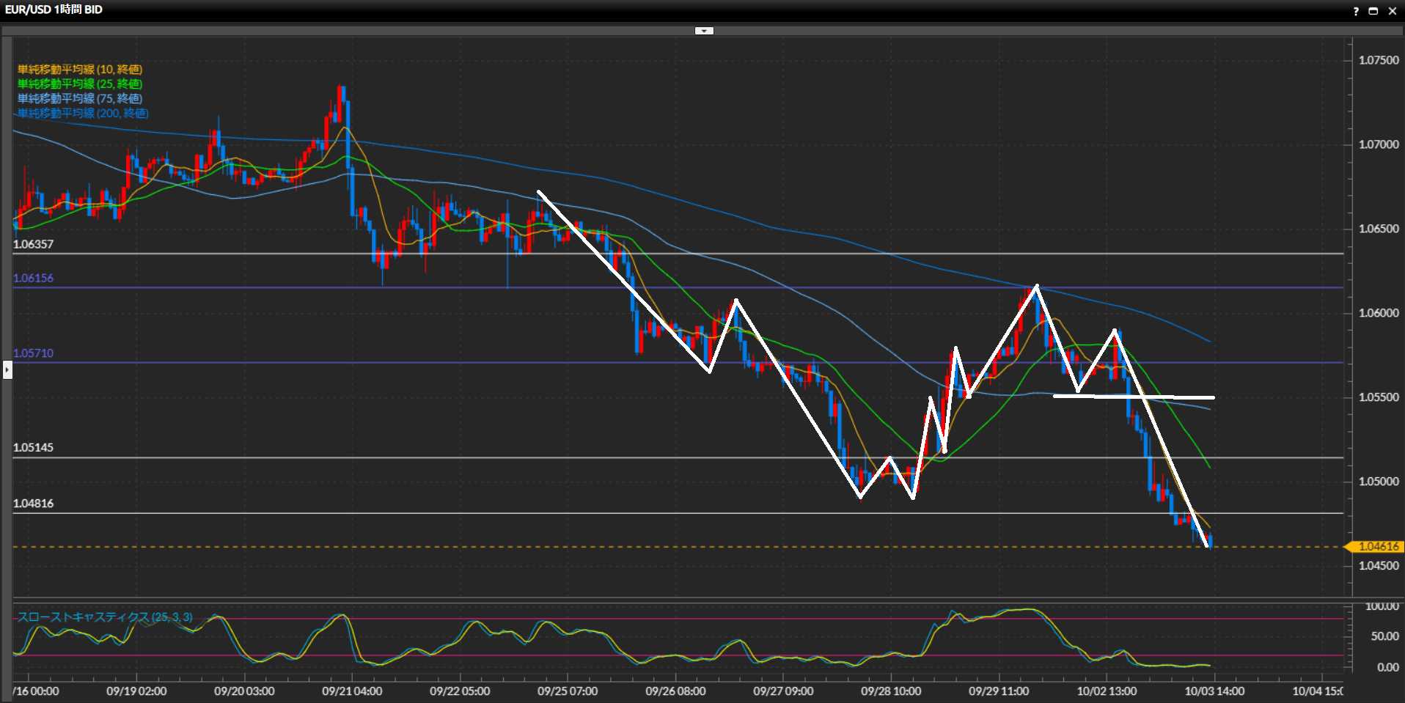Maximize the EUR/USD chart window

1373,11
